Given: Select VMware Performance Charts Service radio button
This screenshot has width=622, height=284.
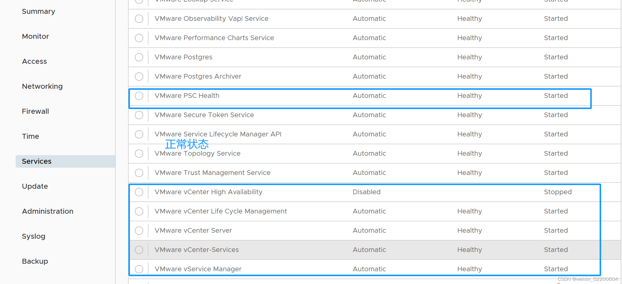Looking at the screenshot, I should (139, 38).
